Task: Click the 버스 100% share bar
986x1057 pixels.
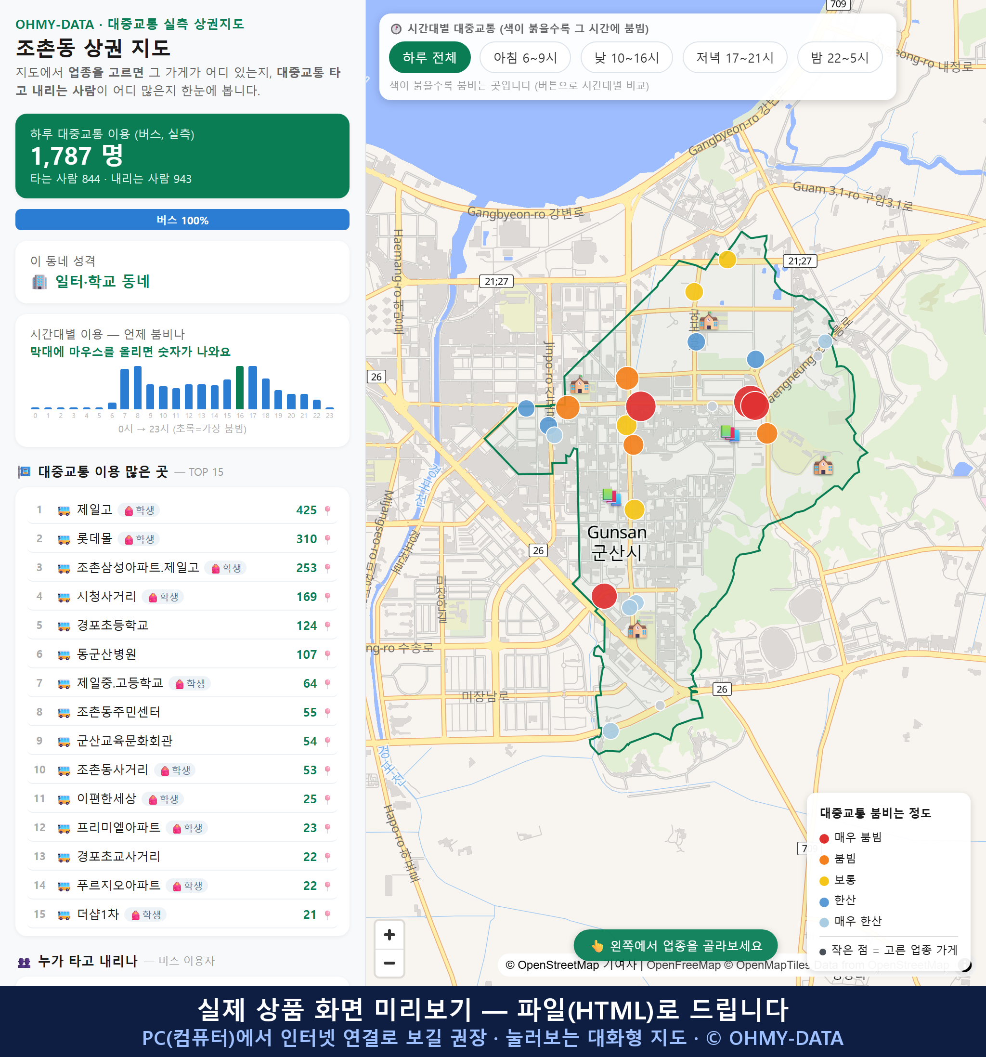Action: [182, 220]
